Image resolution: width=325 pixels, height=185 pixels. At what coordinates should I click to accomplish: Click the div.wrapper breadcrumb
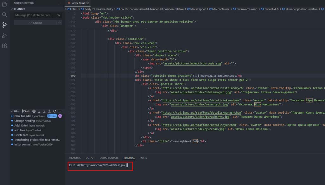(196, 9)
